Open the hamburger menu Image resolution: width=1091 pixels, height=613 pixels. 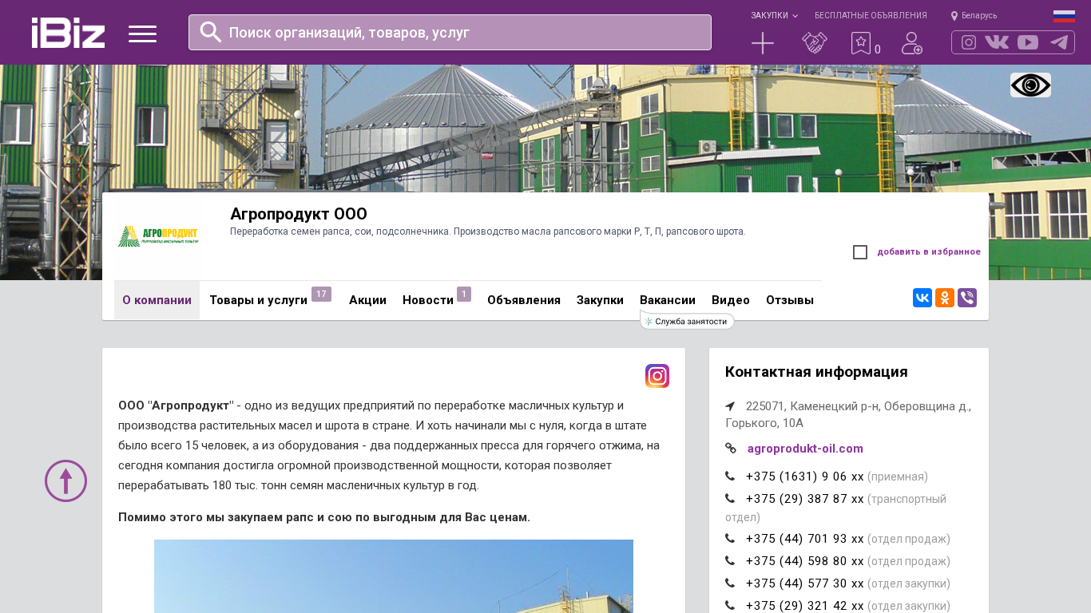coord(142,34)
